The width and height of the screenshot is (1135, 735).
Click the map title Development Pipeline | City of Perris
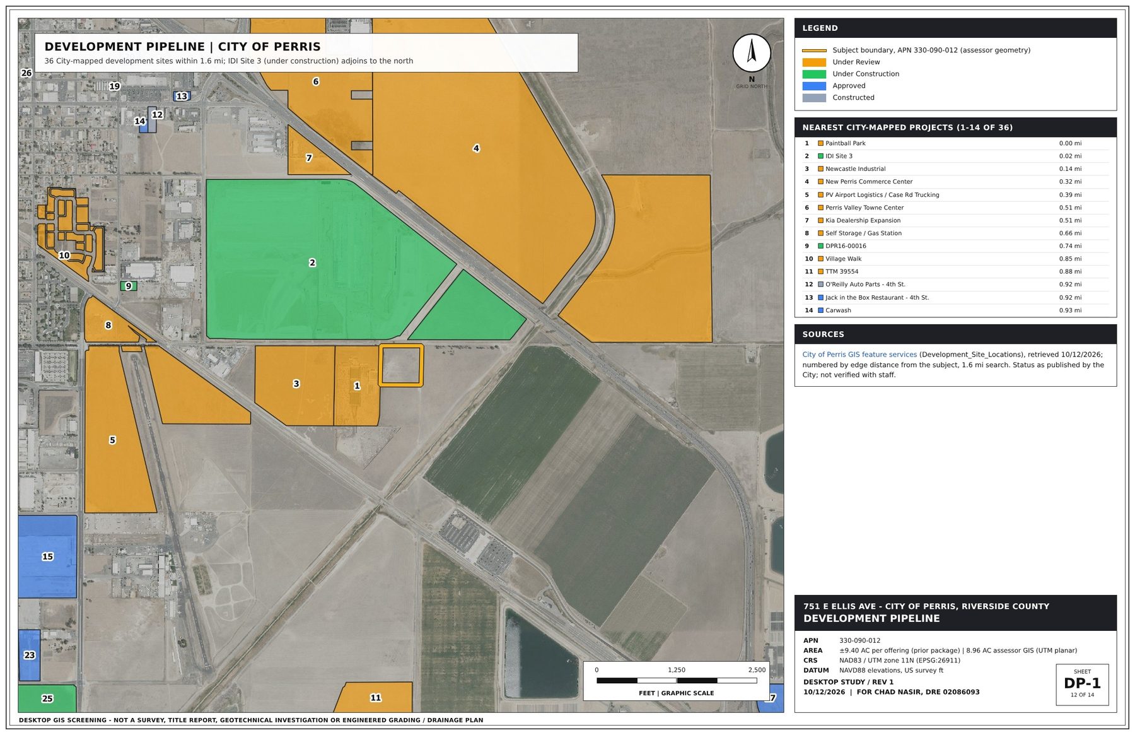coord(182,47)
